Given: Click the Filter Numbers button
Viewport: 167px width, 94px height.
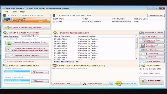Looking at the screenshot, I should (x=152, y=50).
